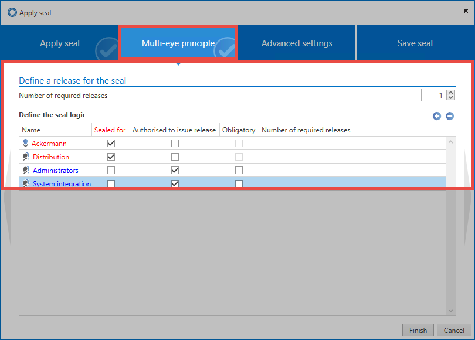The height and width of the screenshot is (340, 475).
Task: Click the Define the seal logic heading
Action: click(x=52, y=115)
